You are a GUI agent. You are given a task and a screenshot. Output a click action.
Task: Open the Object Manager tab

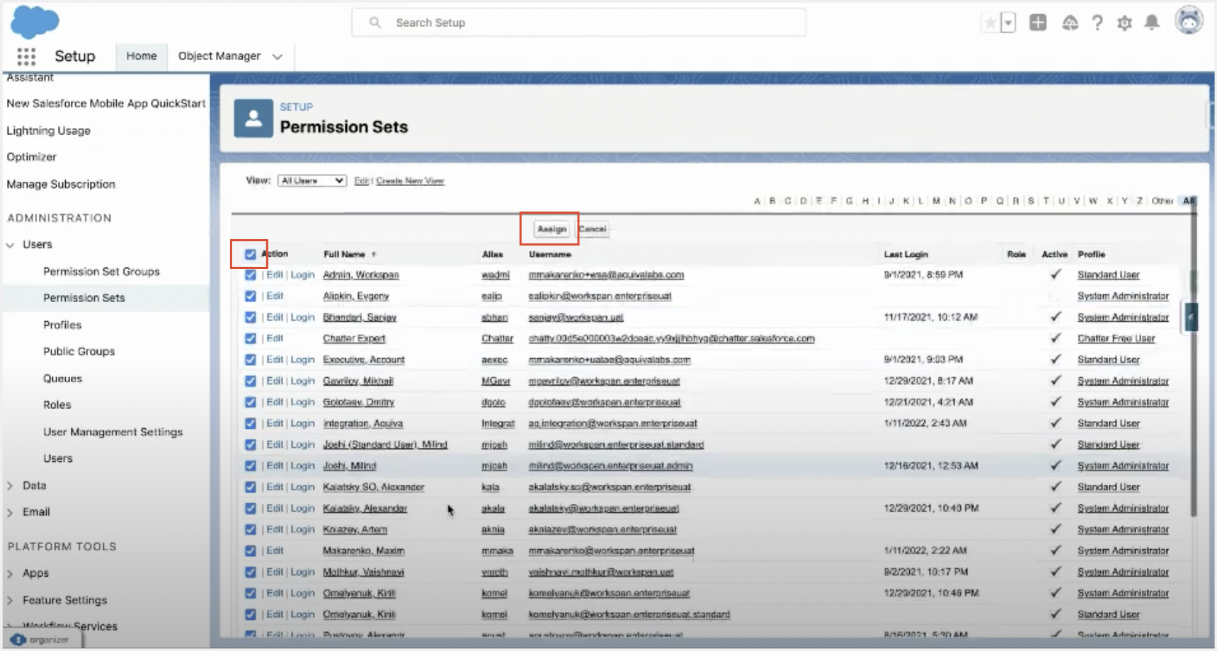point(219,56)
